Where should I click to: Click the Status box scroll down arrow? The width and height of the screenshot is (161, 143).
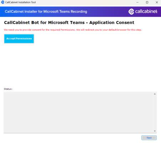(x=155, y=131)
